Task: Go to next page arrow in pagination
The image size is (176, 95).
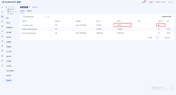Action: point(161,38)
